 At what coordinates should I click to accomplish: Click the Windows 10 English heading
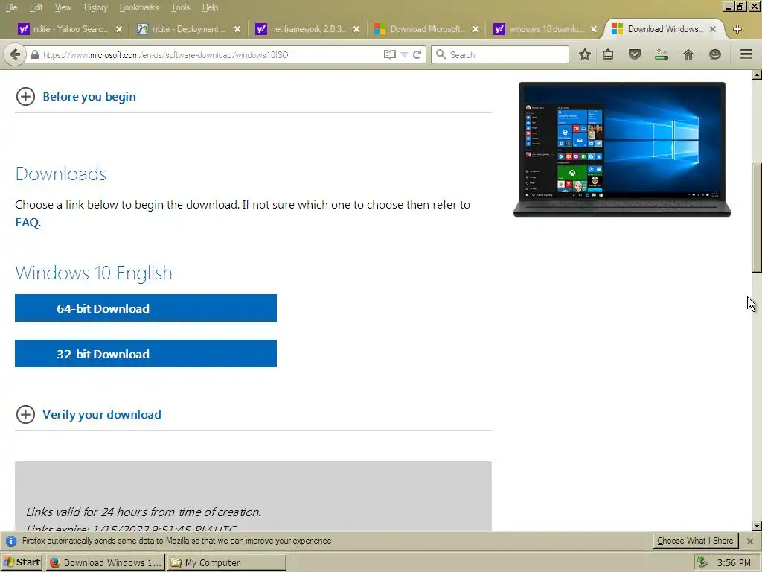[94, 273]
